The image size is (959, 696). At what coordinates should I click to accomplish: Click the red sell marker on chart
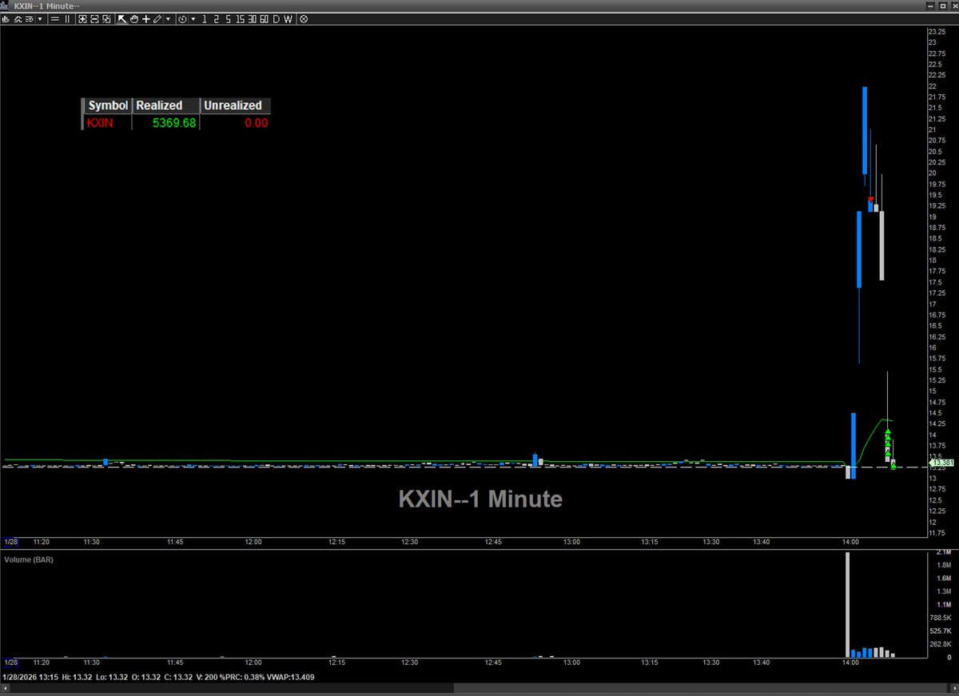coord(871,200)
